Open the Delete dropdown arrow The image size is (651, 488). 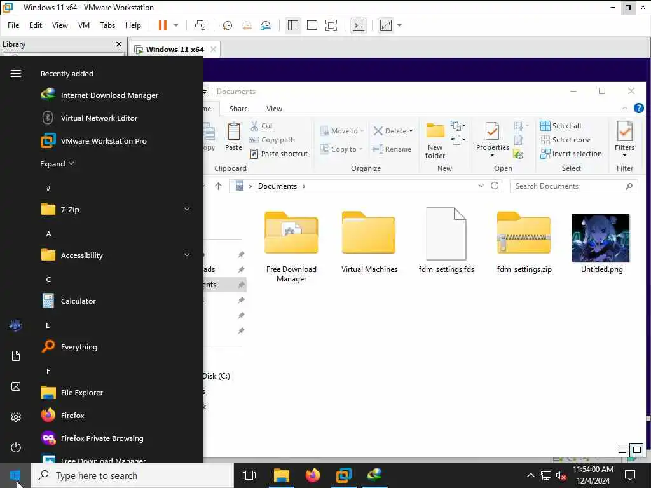click(x=411, y=131)
